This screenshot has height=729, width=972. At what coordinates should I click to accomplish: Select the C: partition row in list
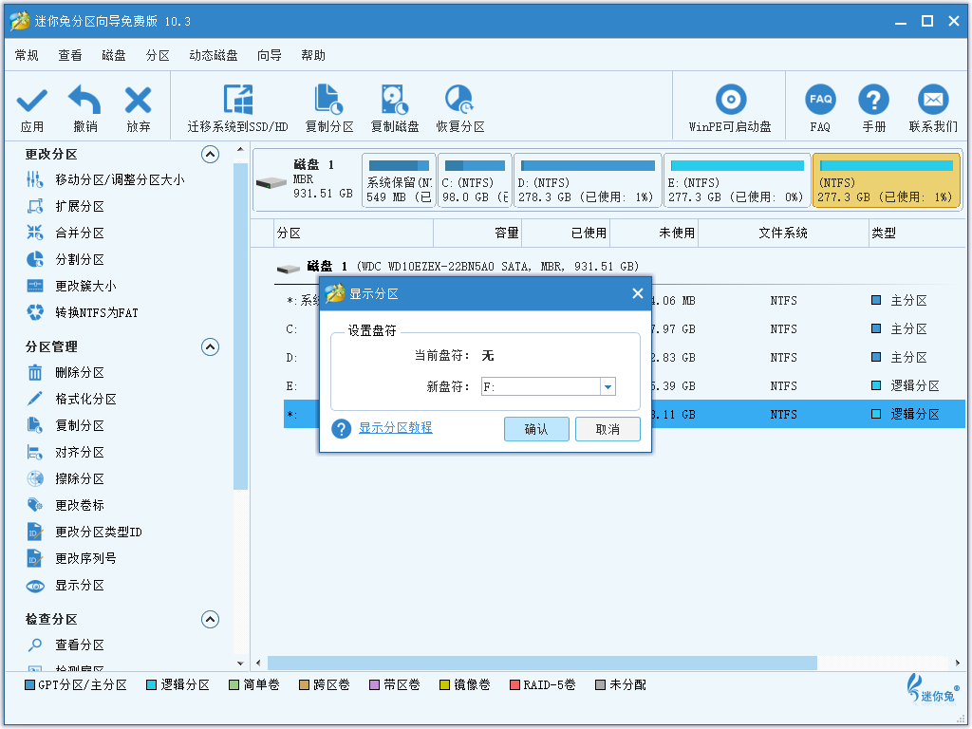pos(624,329)
